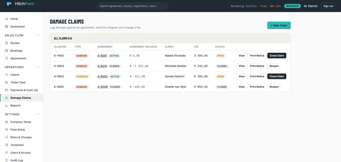Click the Dashboard grid icon
This screenshot has width=341, height=162.
point(6,27)
